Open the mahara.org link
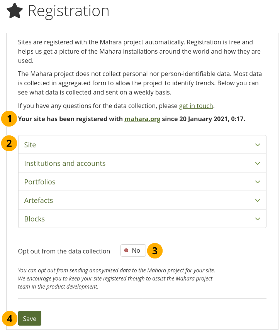Viewport: 280px width, 331px height. click(x=142, y=119)
